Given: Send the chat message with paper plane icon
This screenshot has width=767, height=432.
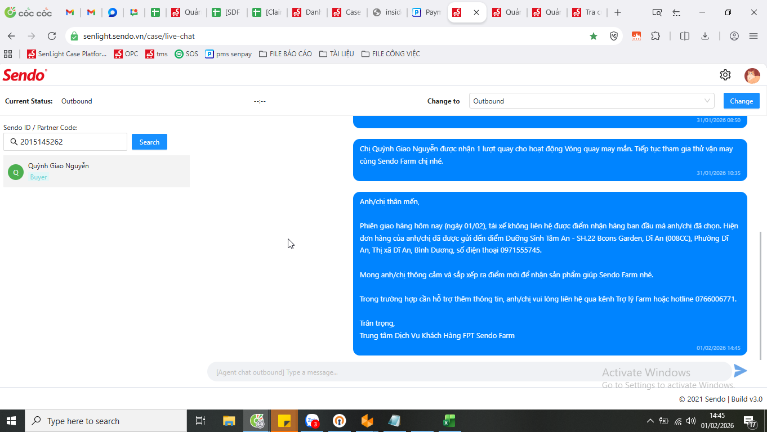Looking at the screenshot, I should click(x=741, y=371).
